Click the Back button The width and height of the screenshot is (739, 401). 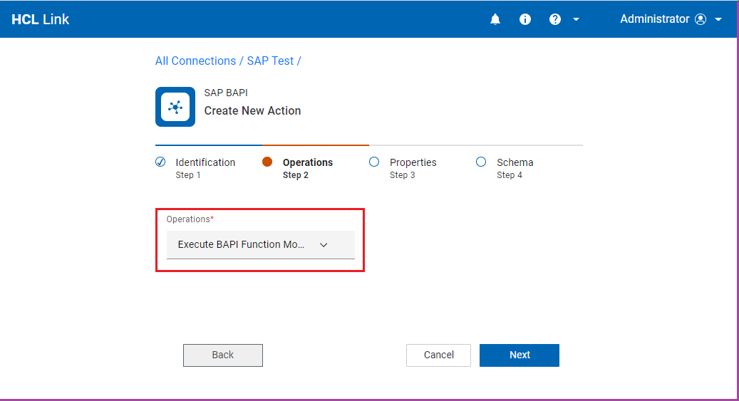point(223,355)
